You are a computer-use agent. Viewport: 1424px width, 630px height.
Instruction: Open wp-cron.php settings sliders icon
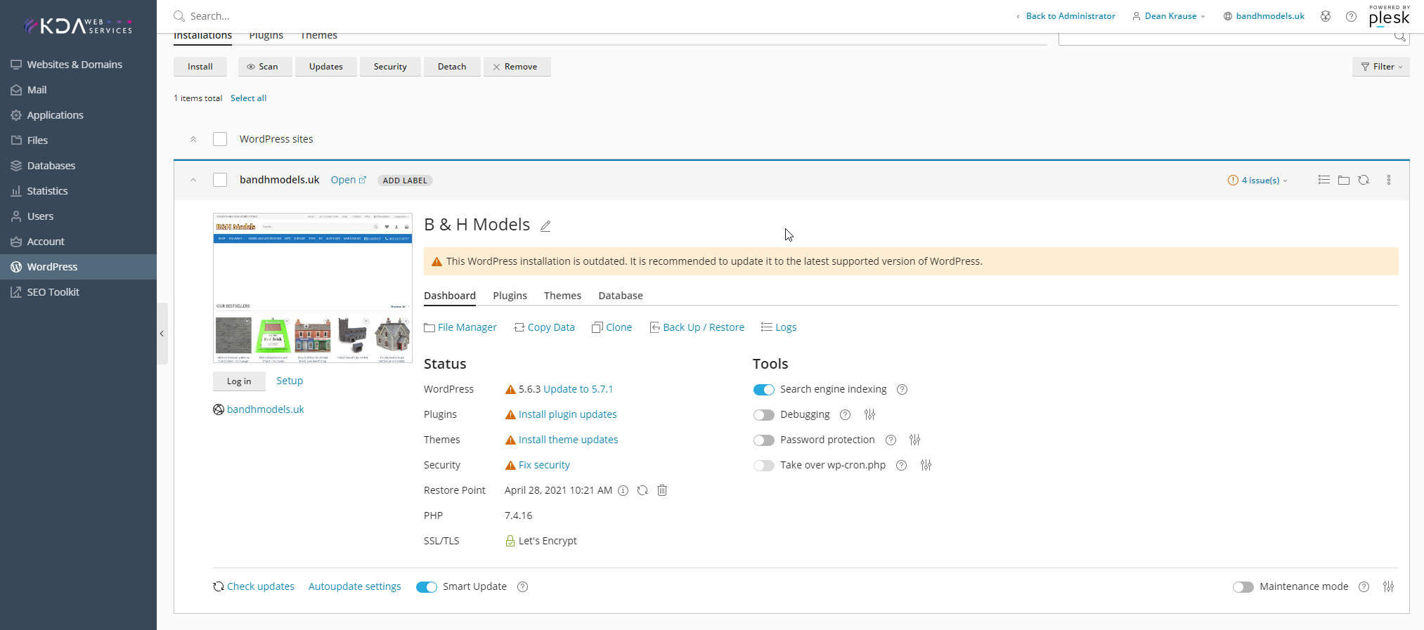coord(926,465)
